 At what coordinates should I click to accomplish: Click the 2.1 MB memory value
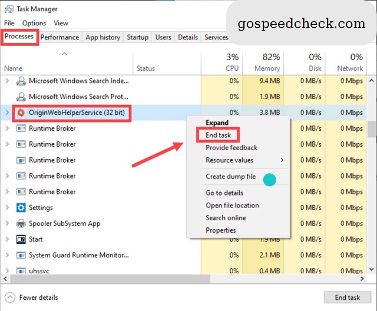click(270, 255)
